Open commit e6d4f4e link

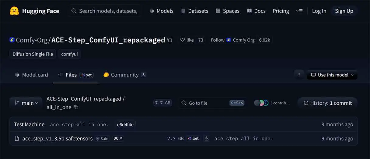point(125,124)
